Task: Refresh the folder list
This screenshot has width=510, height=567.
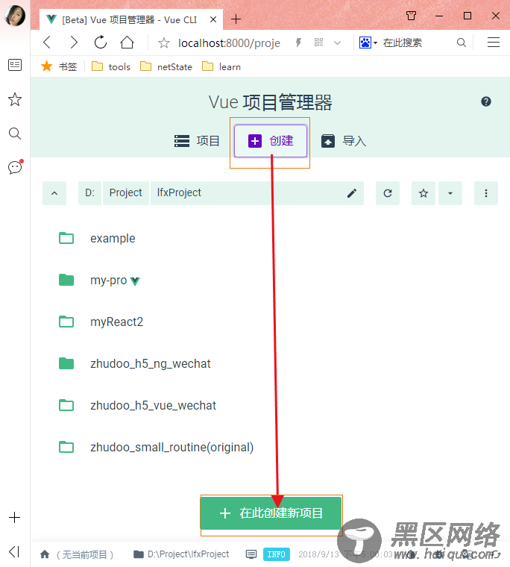Action: [388, 193]
